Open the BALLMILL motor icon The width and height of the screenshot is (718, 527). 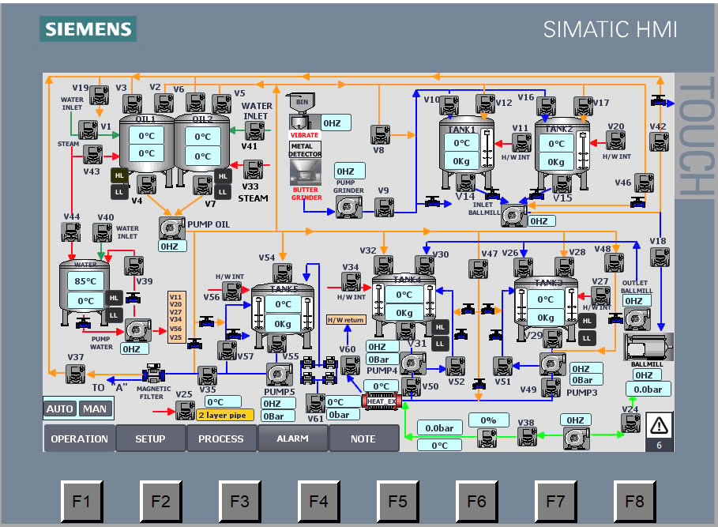coord(648,347)
